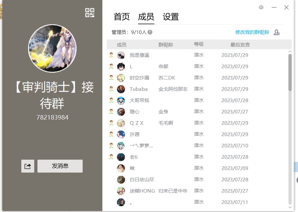Click the share group icon button

pos(28,166)
